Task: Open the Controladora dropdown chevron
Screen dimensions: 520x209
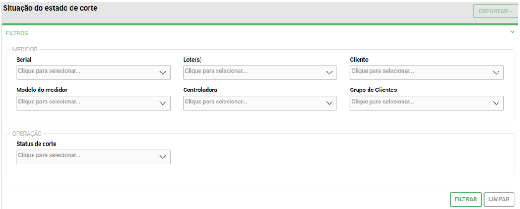Action: coord(329,103)
